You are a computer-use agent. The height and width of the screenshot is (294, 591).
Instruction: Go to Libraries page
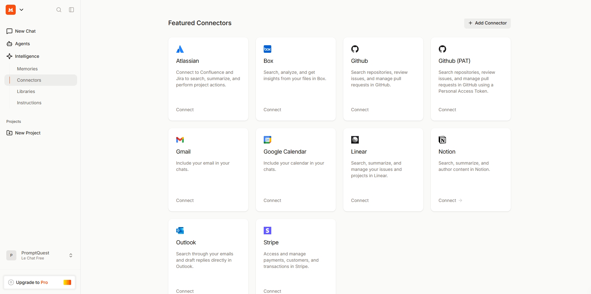pos(26,91)
